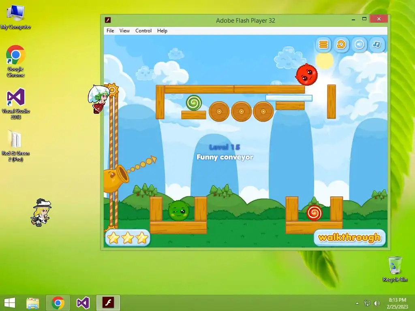Open File Explorer from taskbar
The height and width of the screenshot is (311, 415).
33,303
